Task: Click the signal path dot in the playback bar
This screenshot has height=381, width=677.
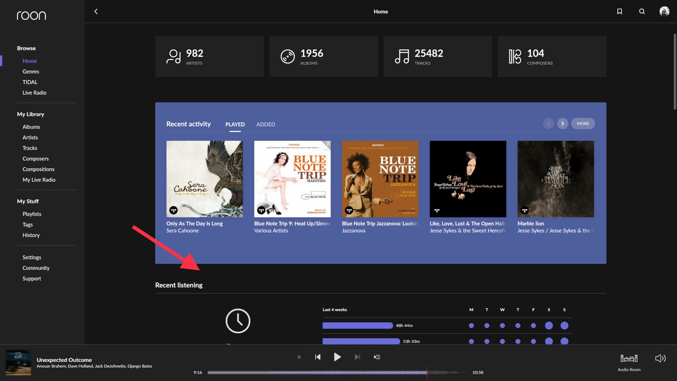Action: coord(299,357)
